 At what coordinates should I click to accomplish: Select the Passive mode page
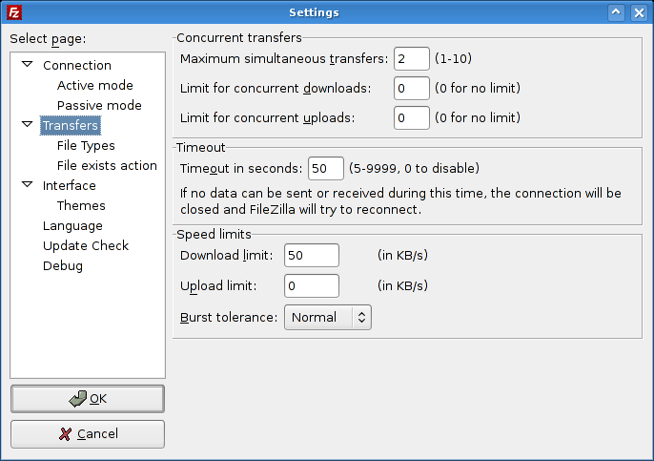(99, 105)
